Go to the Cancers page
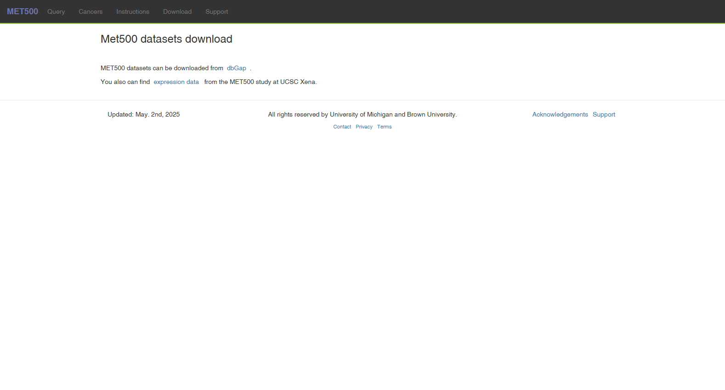This screenshot has height=390, width=725. (91, 11)
